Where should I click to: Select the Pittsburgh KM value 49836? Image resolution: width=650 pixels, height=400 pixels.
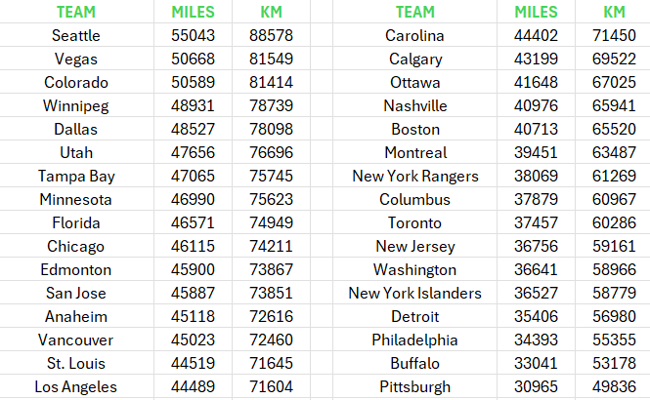click(x=614, y=386)
